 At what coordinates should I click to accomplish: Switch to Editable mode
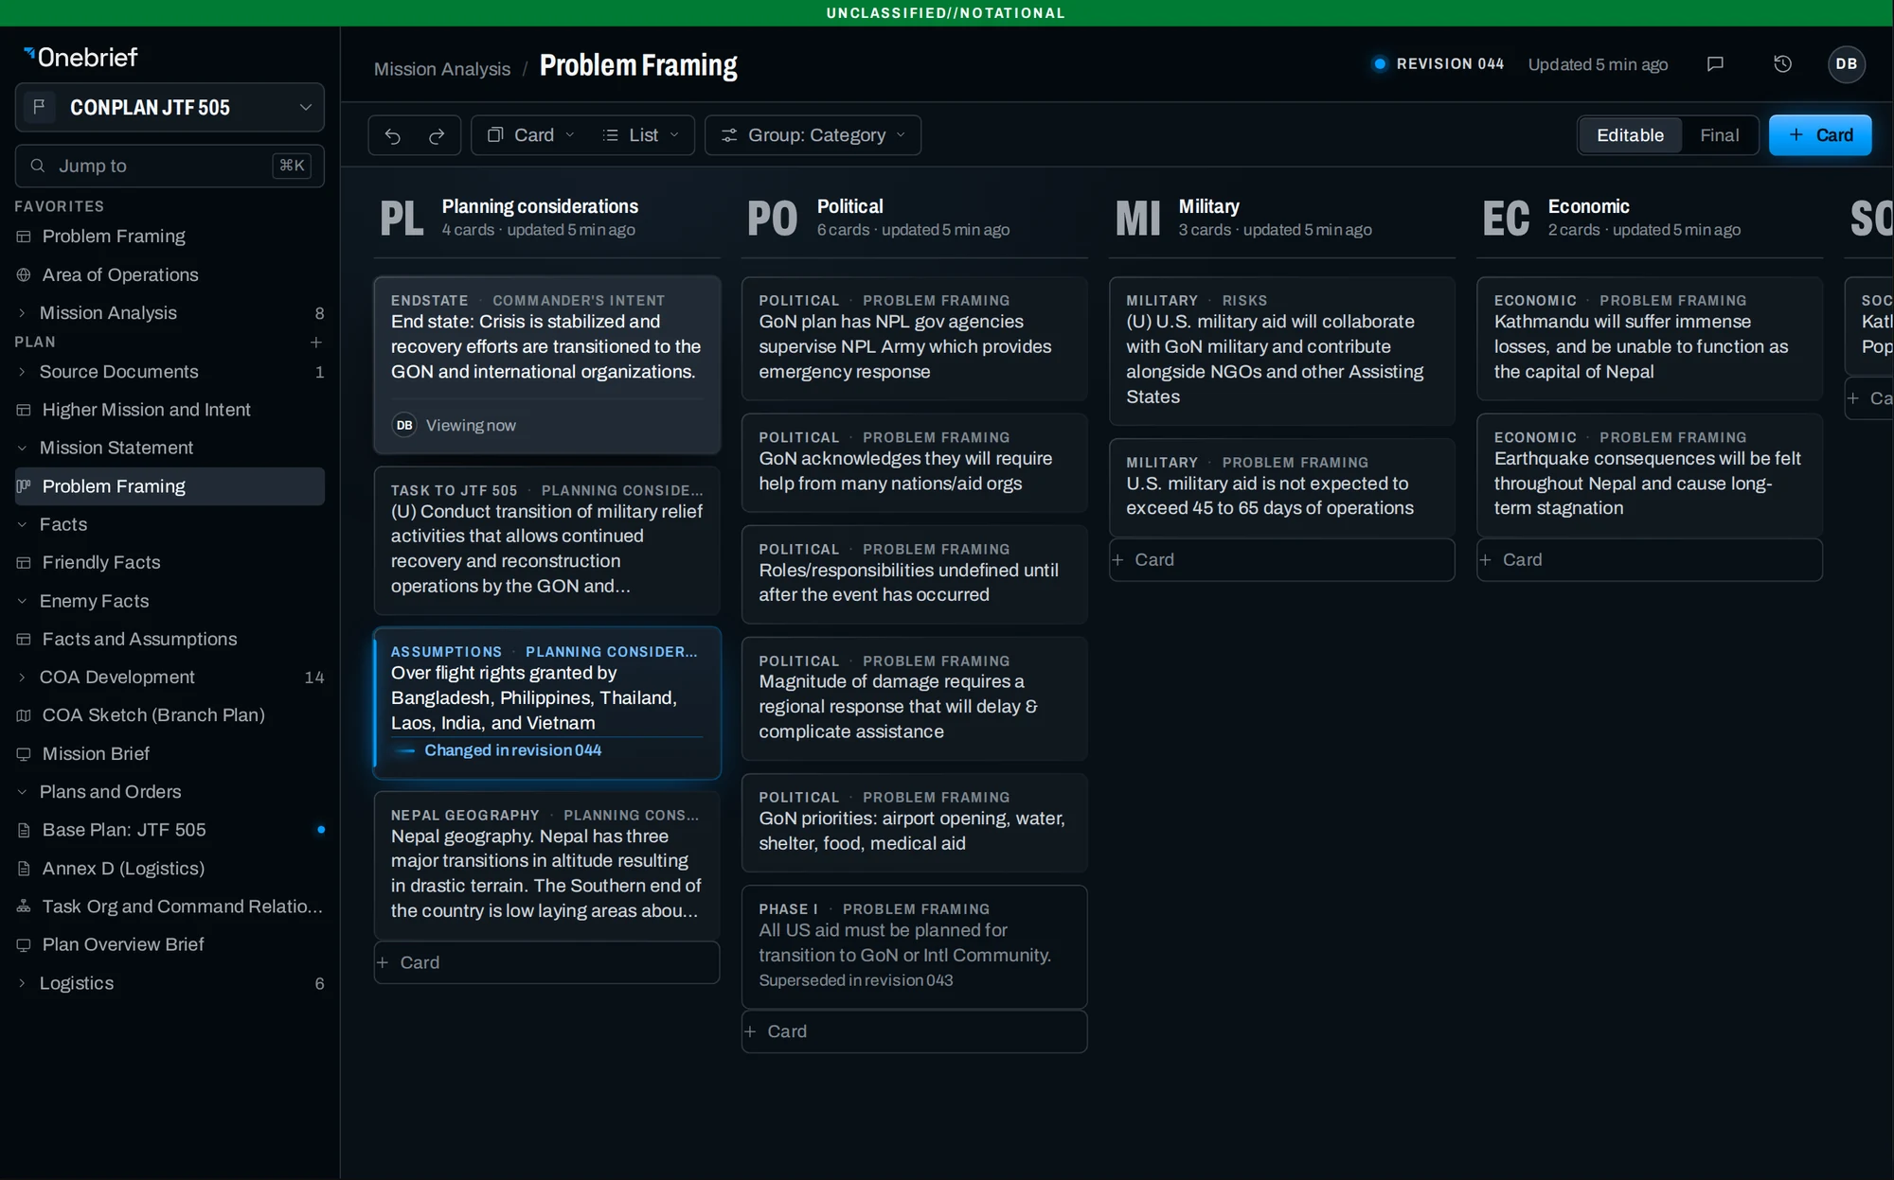tap(1629, 135)
